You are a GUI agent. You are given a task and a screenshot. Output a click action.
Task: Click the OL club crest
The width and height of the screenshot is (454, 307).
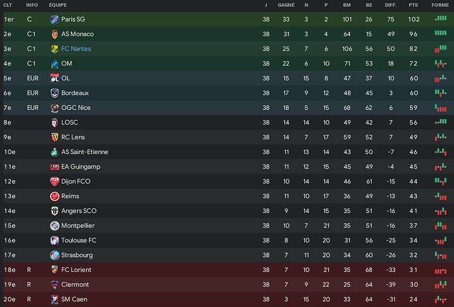(54, 78)
